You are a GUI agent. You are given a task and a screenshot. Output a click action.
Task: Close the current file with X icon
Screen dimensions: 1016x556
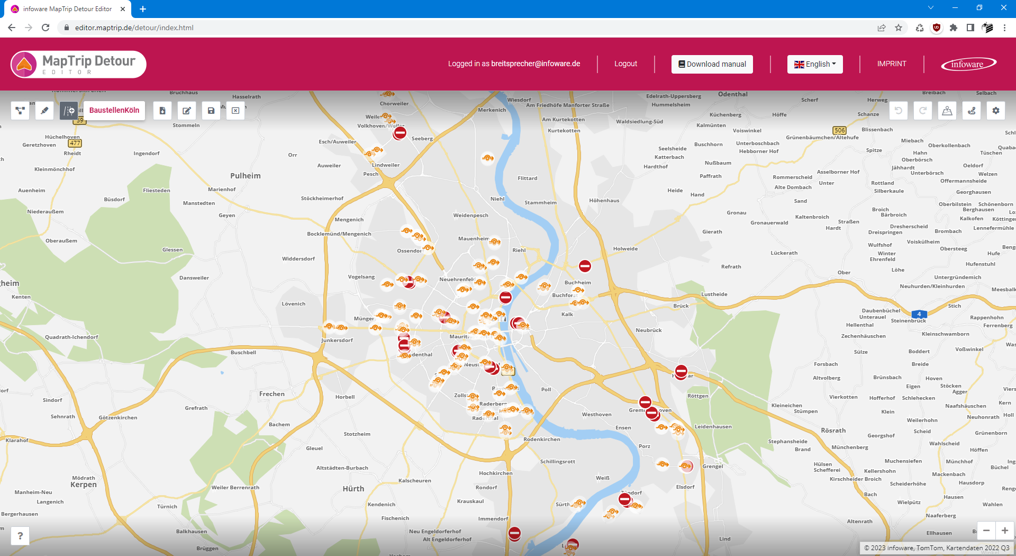[235, 111]
